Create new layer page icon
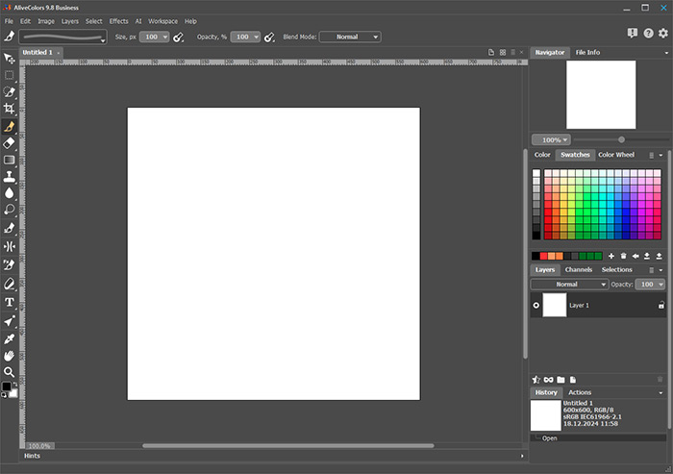Viewport: 673px width, 474px height. (x=573, y=380)
